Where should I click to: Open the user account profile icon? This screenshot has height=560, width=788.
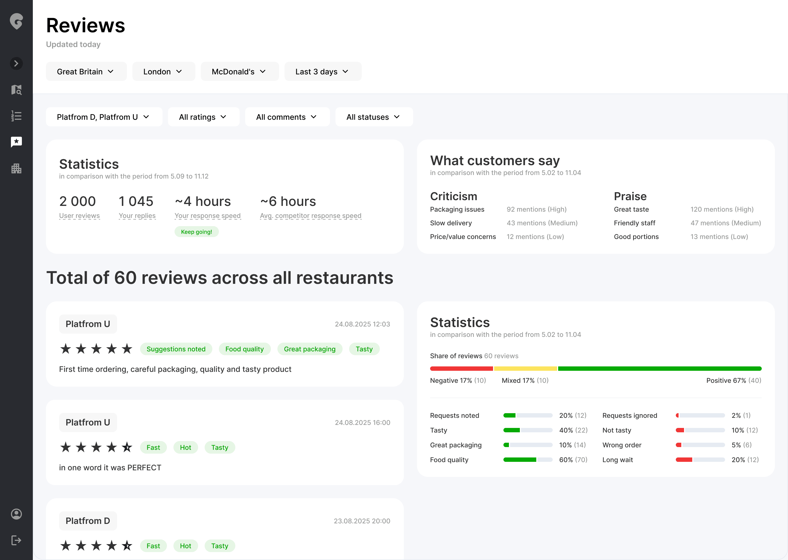point(16,514)
